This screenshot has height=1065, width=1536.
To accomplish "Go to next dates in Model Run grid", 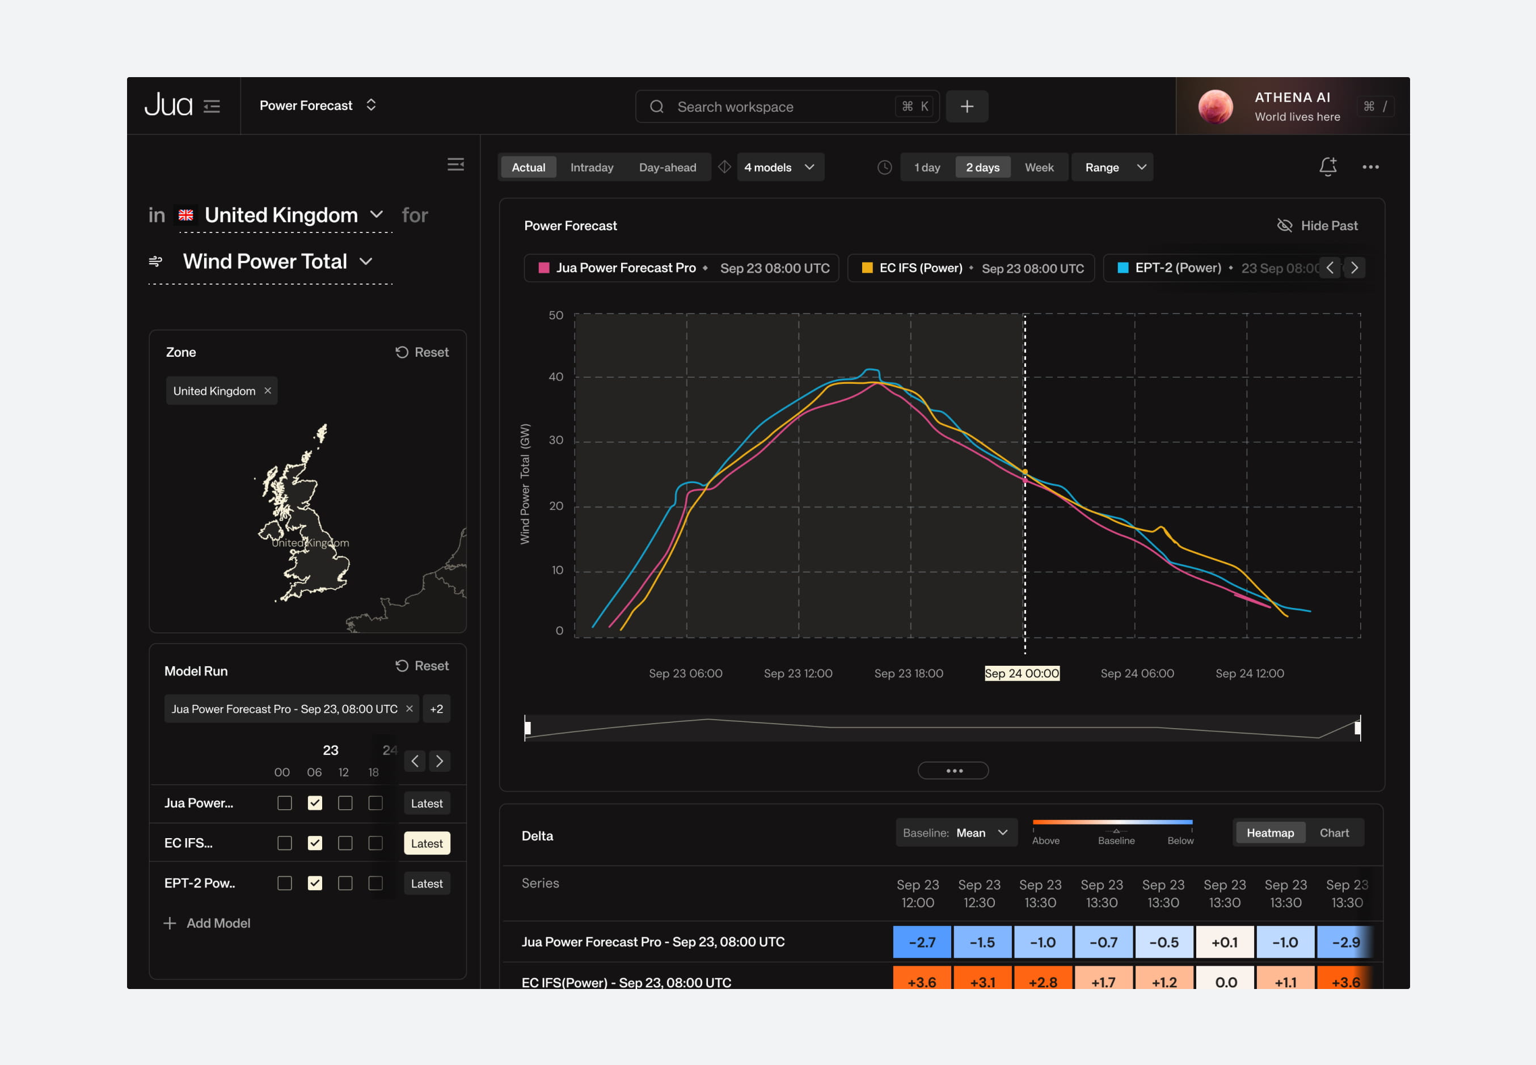I will [x=440, y=762].
